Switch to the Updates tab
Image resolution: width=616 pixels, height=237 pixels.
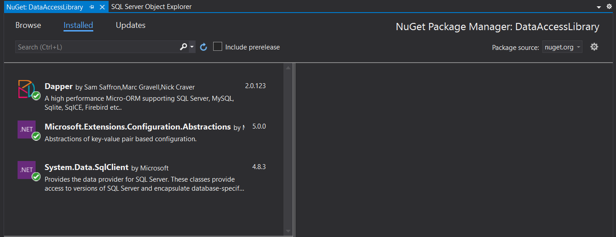click(x=130, y=25)
